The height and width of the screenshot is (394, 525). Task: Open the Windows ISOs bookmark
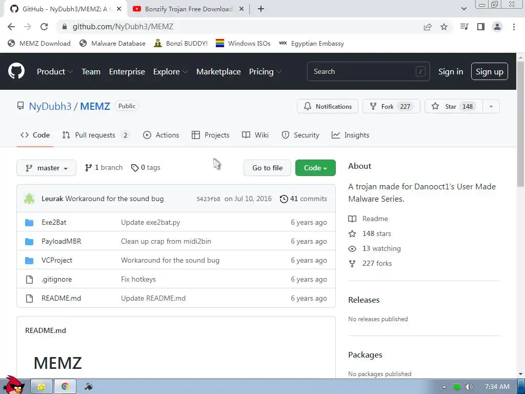coord(243,43)
